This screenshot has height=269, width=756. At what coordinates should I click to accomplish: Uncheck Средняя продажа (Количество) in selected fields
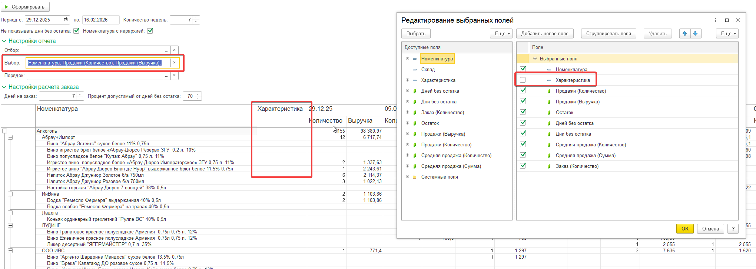pyautogui.click(x=523, y=144)
